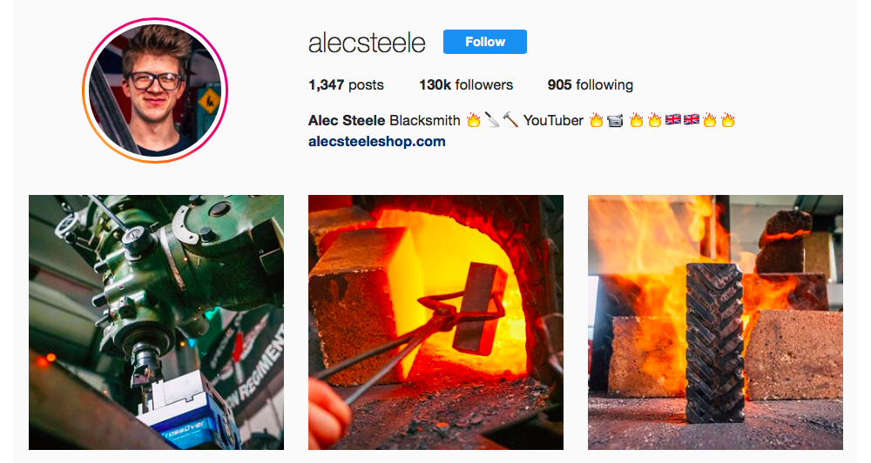Click the video camera emoji in bio
This screenshot has width=871, height=463.
[x=615, y=120]
